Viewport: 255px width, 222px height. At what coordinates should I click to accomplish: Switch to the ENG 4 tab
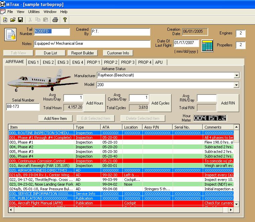coord(78,62)
